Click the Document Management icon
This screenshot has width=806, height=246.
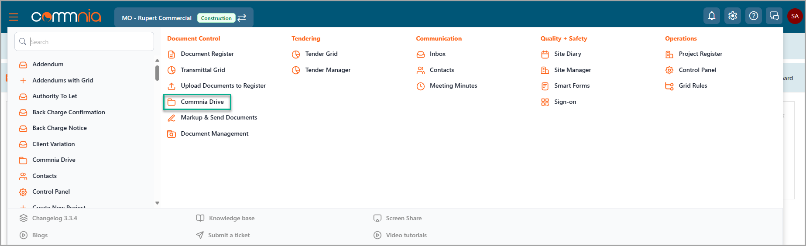pyautogui.click(x=171, y=134)
